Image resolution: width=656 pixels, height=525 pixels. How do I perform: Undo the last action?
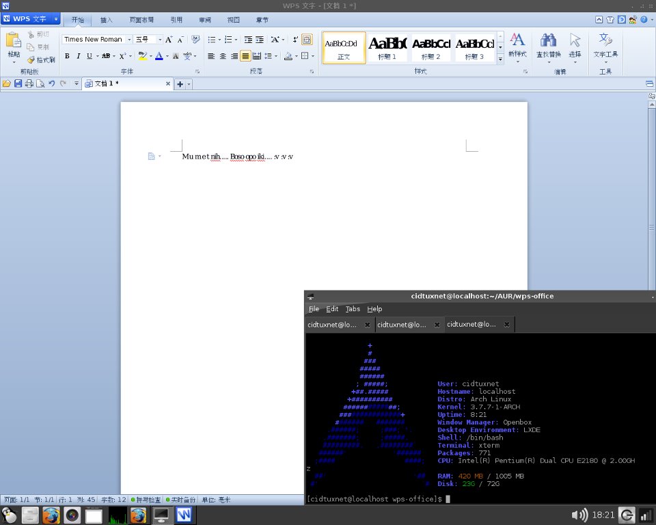click(x=51, y=83)
